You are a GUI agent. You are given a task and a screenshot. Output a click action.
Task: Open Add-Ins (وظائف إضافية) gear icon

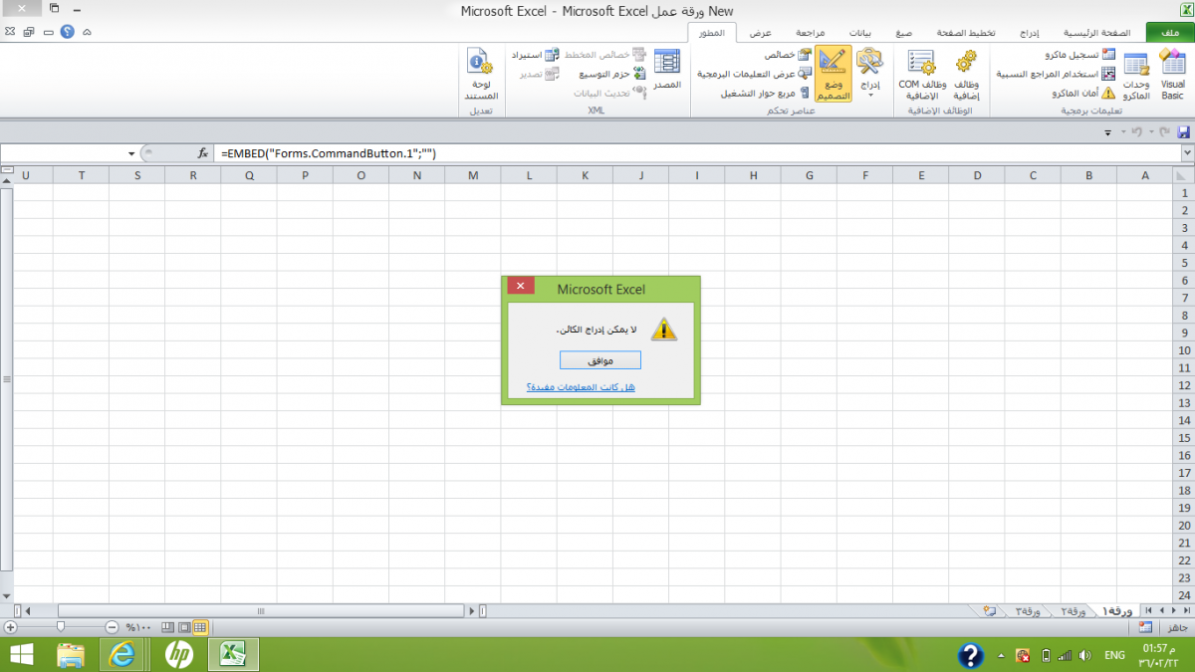tap(965, 75)
